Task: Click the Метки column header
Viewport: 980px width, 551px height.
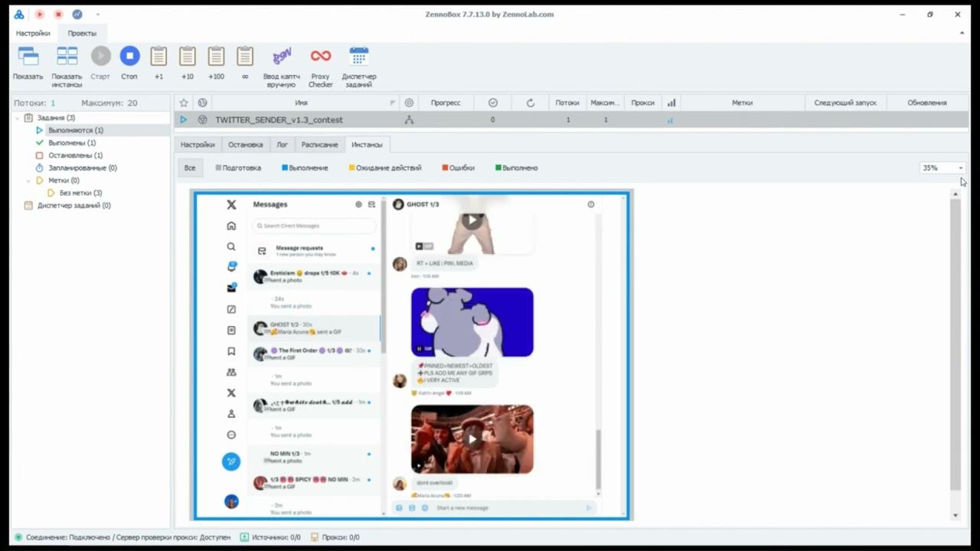Action: click(742, 103)
